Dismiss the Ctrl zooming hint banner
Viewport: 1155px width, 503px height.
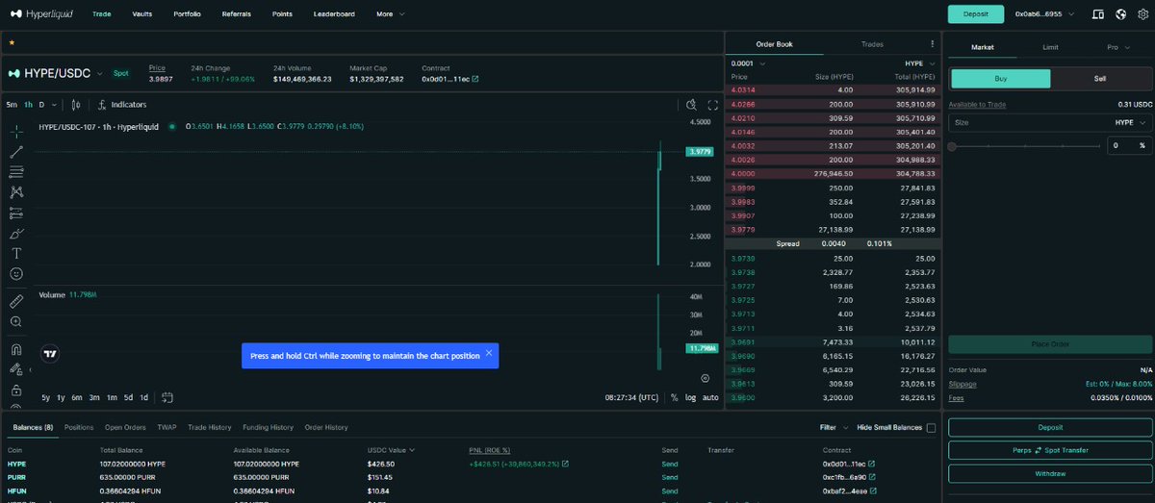[x=489, y=353]
